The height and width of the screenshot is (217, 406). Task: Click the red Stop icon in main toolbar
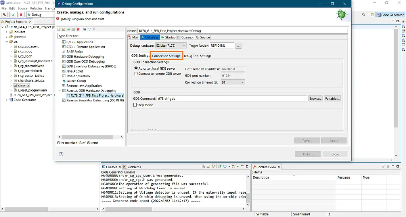pos(21,15)
